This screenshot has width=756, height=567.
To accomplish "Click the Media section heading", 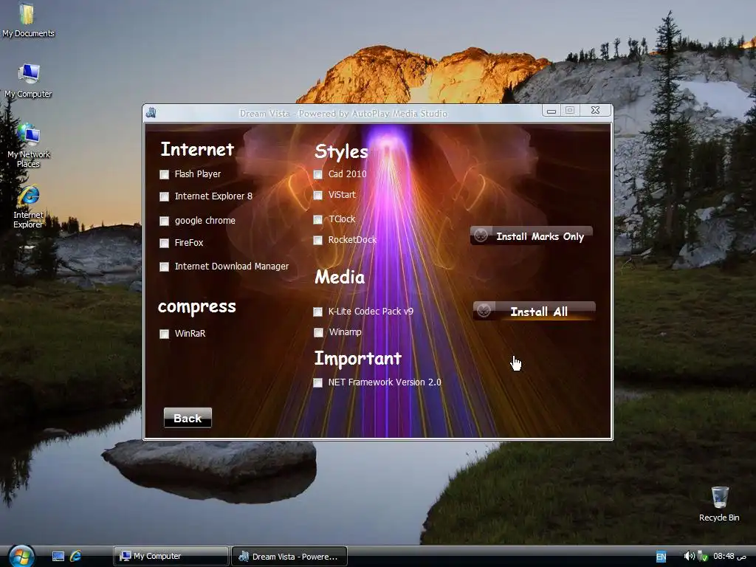I will click(340, 278).
